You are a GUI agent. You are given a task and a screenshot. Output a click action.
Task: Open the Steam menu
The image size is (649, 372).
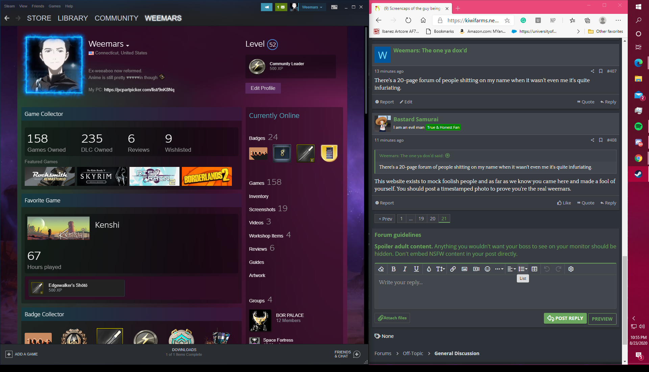point(9,6)
